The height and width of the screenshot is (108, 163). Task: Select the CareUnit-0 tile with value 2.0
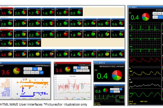point(21,12)
